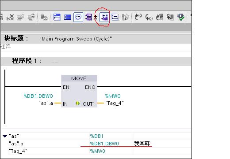This screenshot has width=230, height=159.
Task: Click the IN parameter of MOVE
Action: pyautogui.click(x=65, y=104)
